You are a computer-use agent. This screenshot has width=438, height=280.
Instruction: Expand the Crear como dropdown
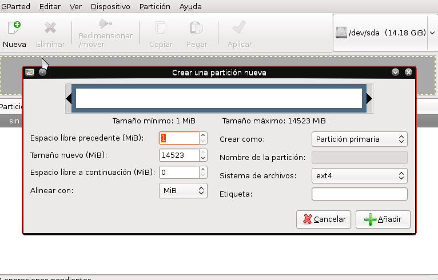pyautogui.click(x=359, y=139)
